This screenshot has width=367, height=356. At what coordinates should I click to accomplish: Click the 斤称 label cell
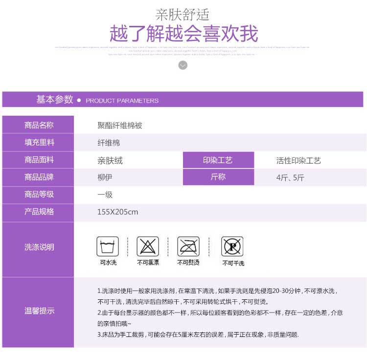click(218, 177)
